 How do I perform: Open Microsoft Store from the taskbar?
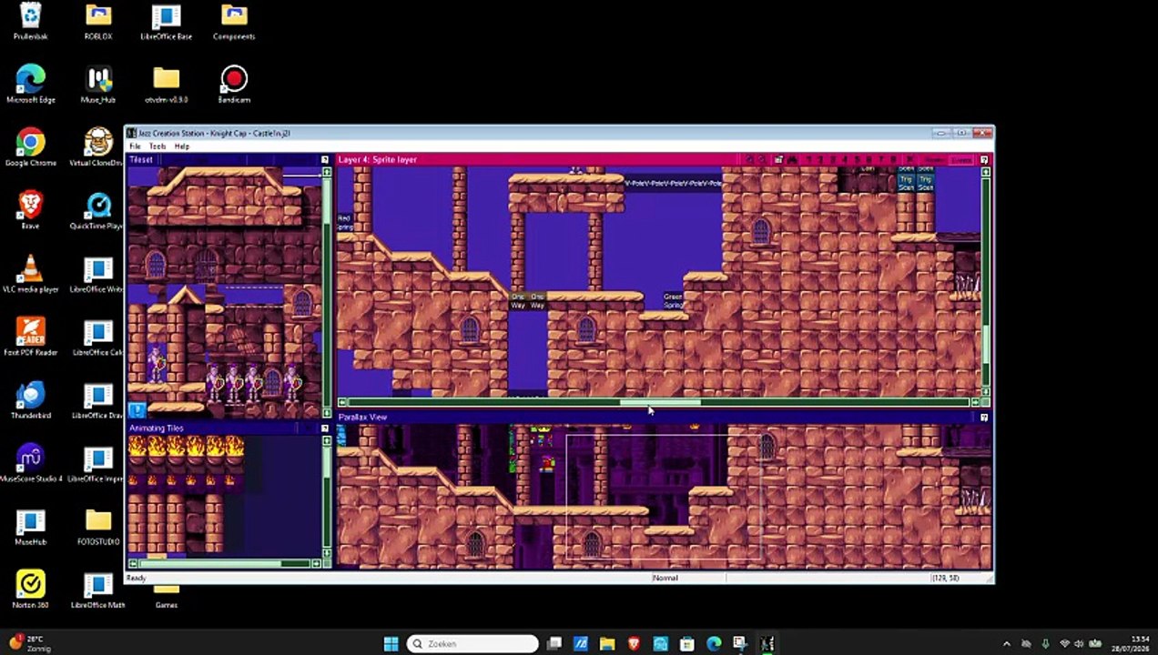pos(687,643)
